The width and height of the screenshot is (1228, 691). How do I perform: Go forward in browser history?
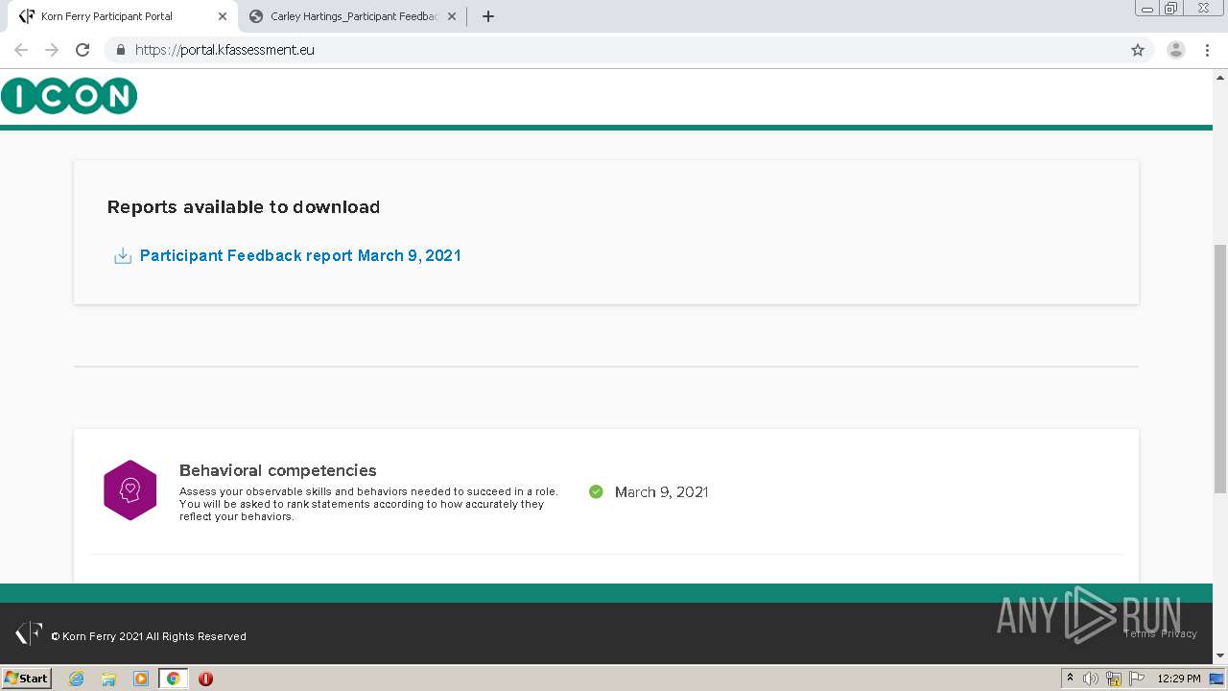click(52, 50)
